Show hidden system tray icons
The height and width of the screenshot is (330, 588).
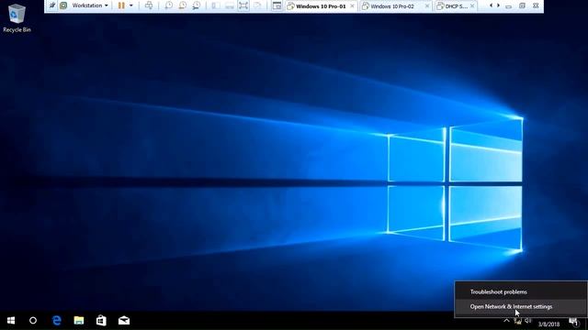[x=506, y=321]
